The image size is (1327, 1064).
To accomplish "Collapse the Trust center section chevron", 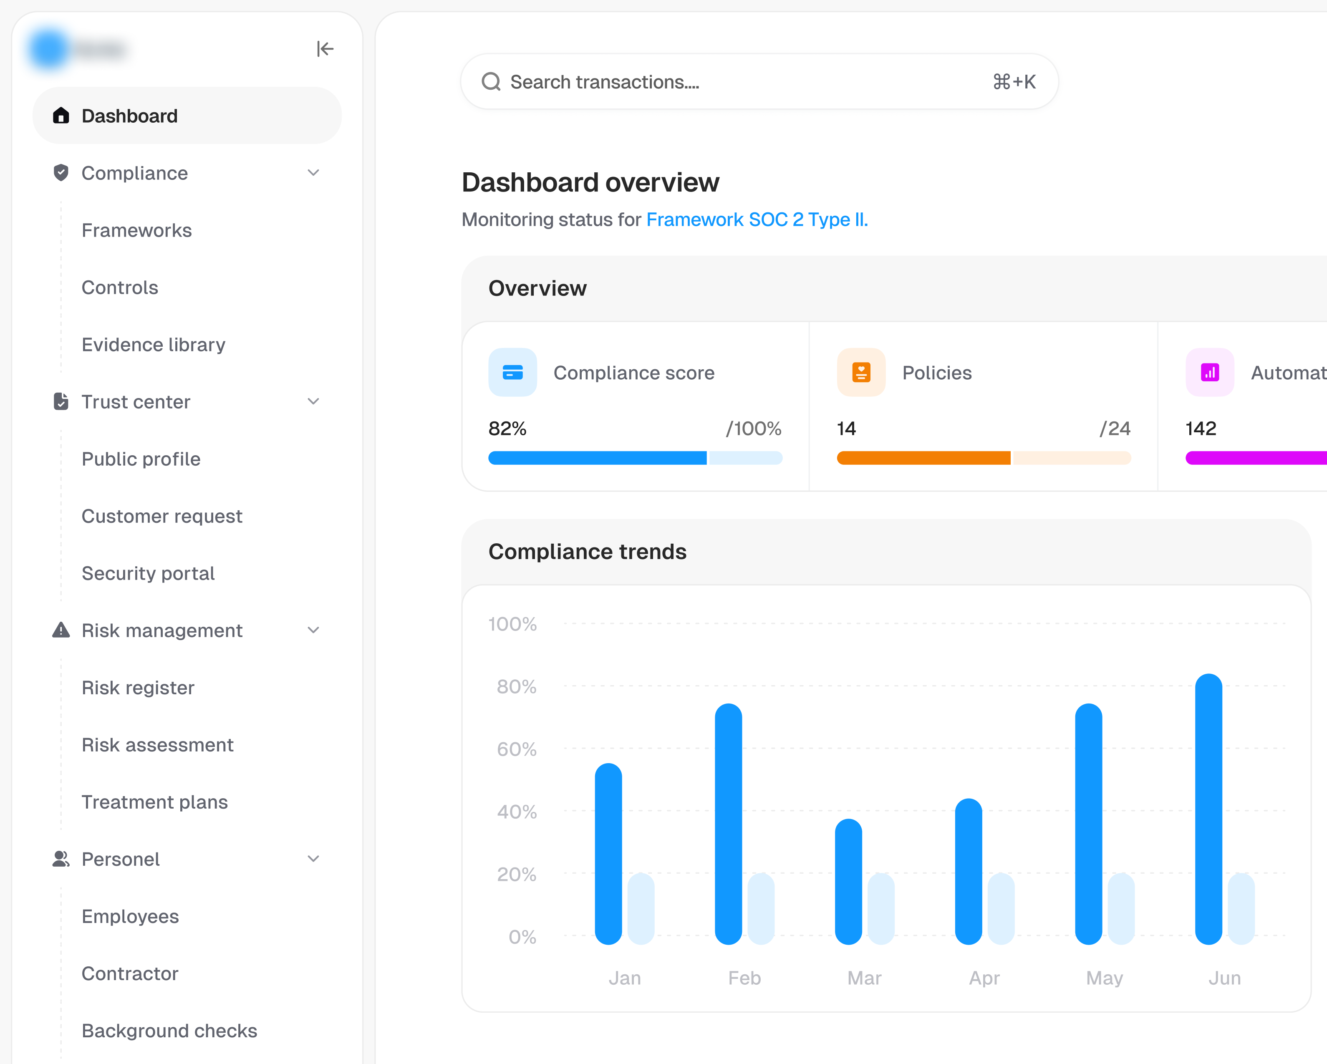I will (x=313, y=402).
